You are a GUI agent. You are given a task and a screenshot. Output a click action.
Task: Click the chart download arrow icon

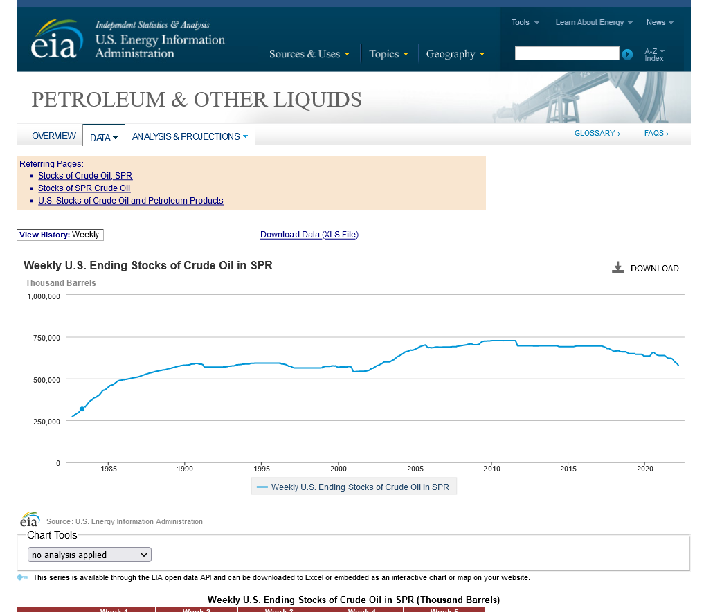pyautogui.click(x=618, y=268)
